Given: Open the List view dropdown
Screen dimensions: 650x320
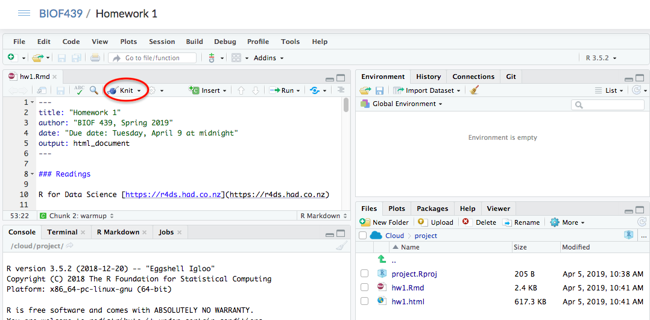Looking at the screenshot, I should (608, 90).
